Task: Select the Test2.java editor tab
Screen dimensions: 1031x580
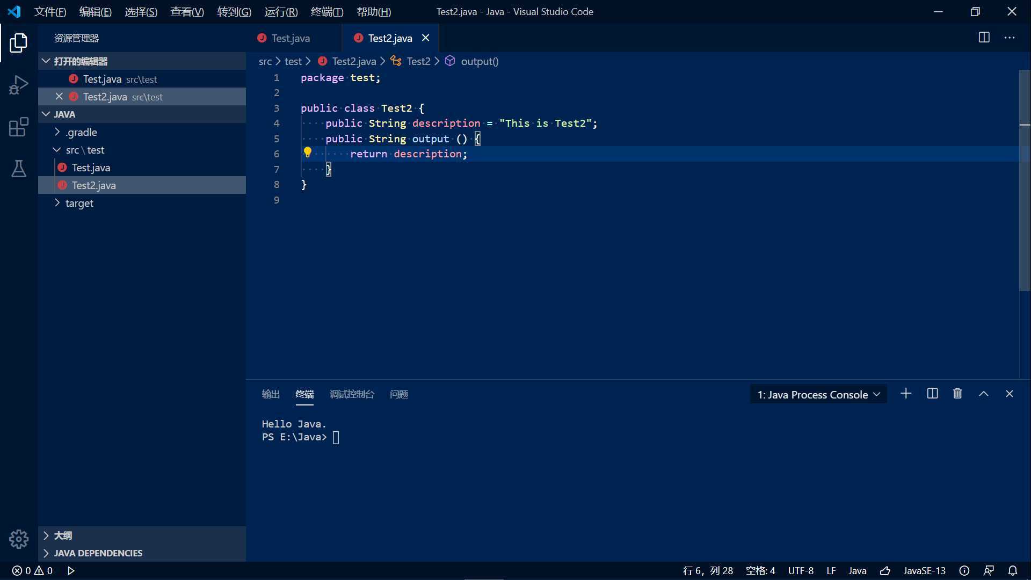Action: point(390,38)
